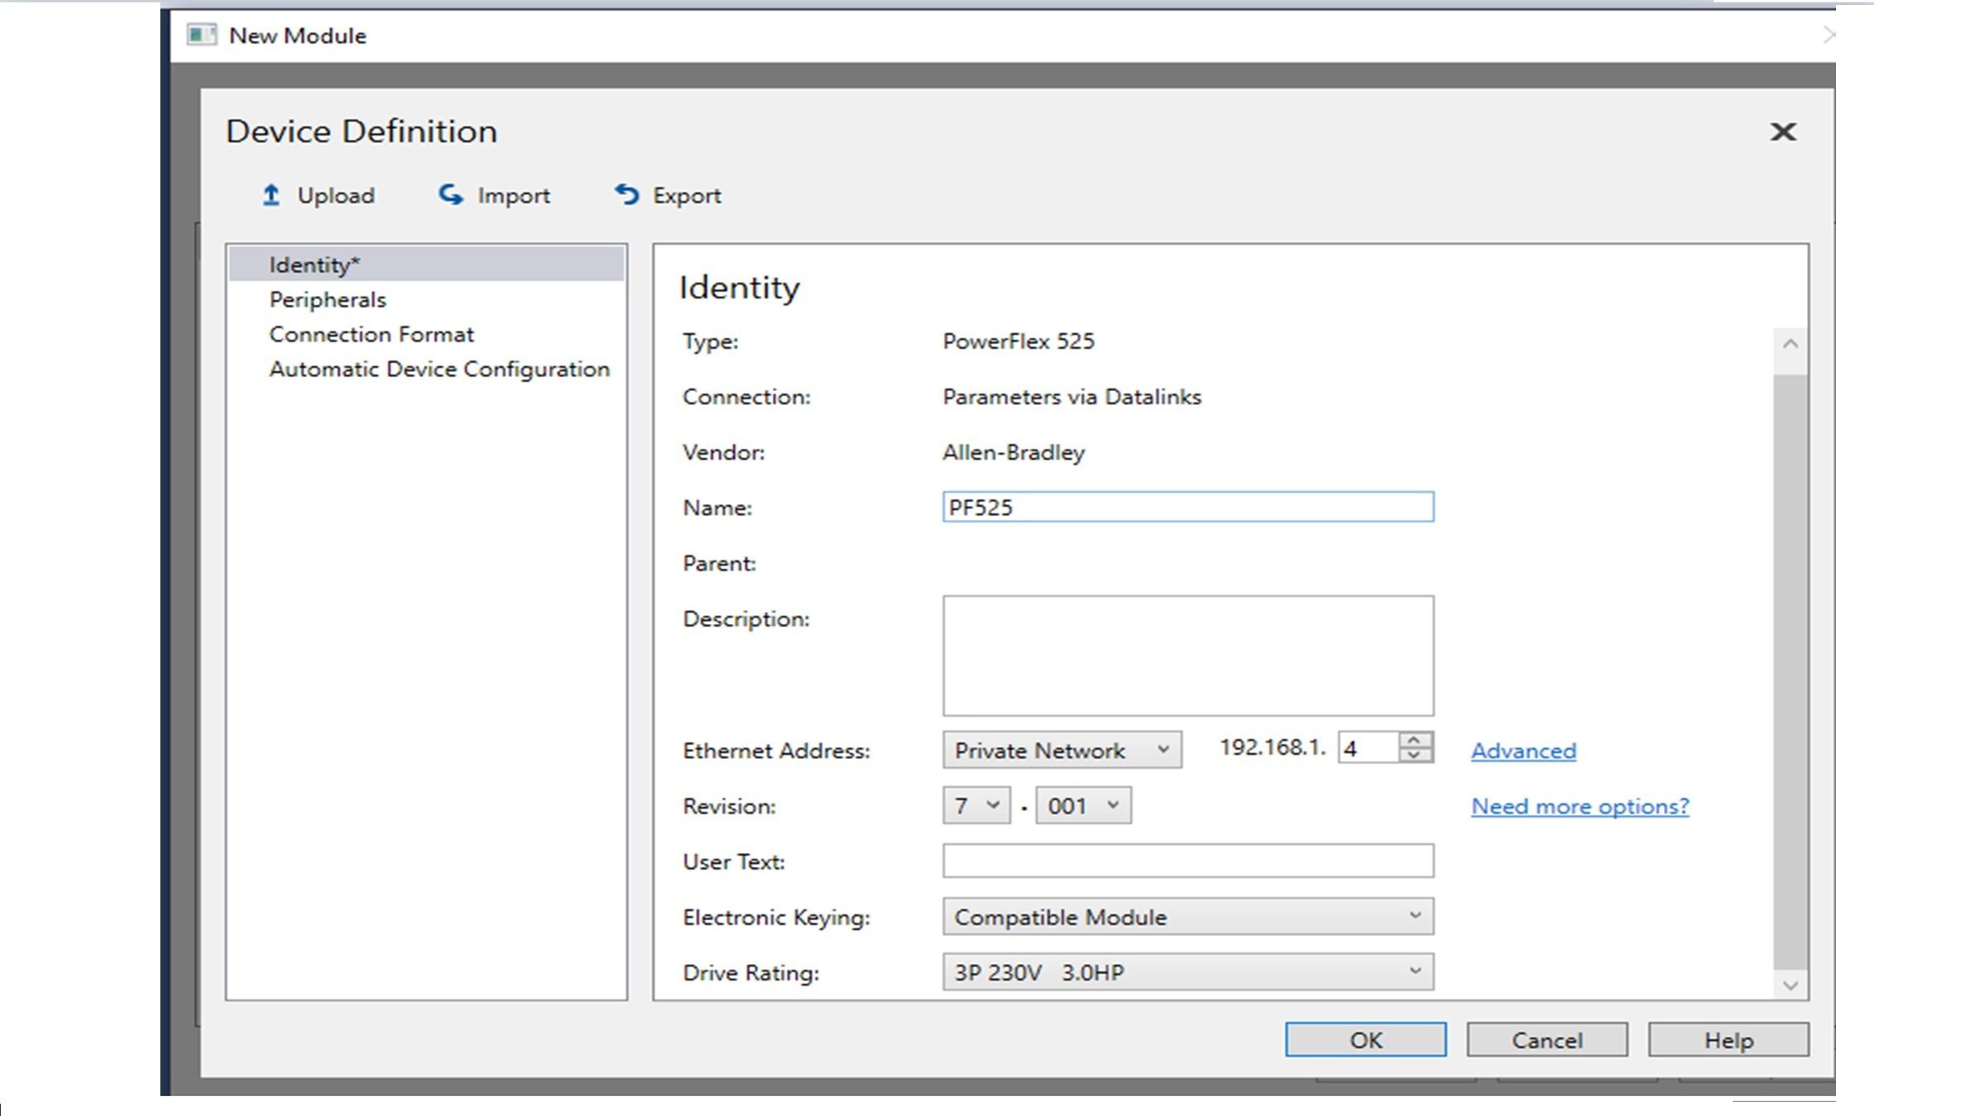1984x1116 pixels.
Task: Click the Need more options link
Action: click(x=1579, y=805)
